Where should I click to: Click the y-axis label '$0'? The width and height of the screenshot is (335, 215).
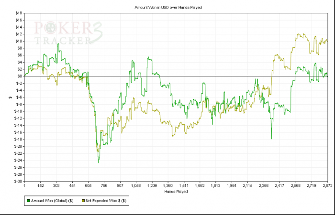point(20,76)
